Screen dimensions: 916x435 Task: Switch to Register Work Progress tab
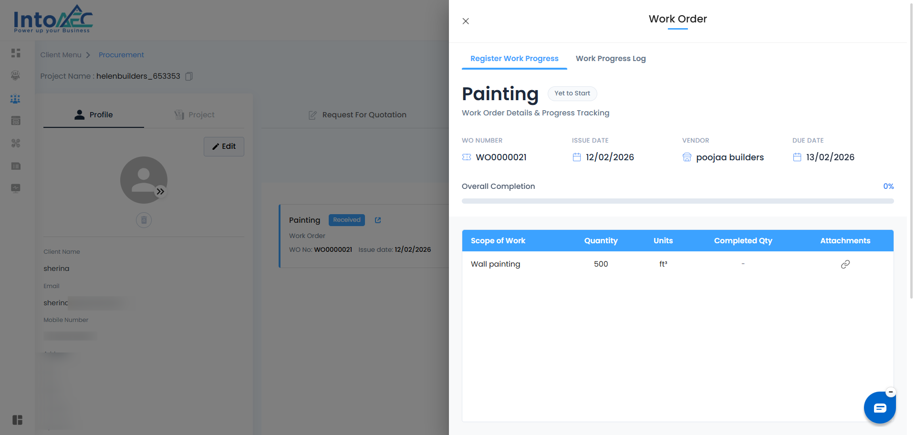514,59
